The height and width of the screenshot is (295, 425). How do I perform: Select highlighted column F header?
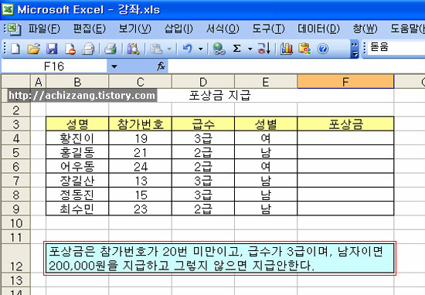(x=345, y=82)
